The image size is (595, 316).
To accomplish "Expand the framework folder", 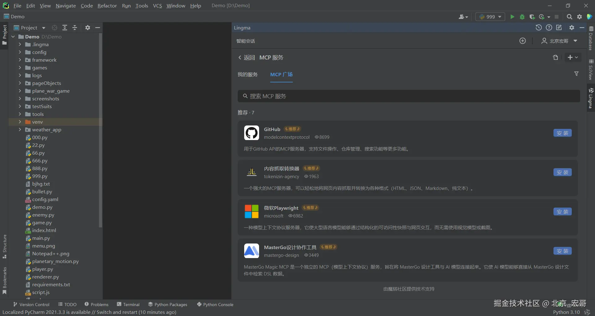I will click(20, 60).
